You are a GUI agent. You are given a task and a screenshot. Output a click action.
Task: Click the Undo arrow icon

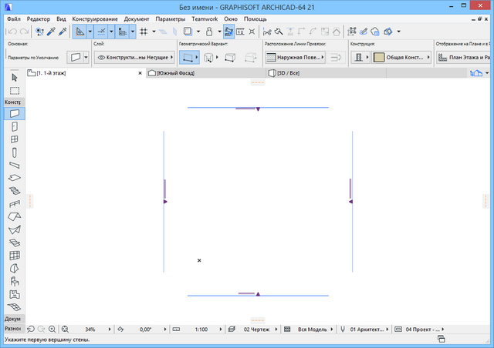pos(12,32)
